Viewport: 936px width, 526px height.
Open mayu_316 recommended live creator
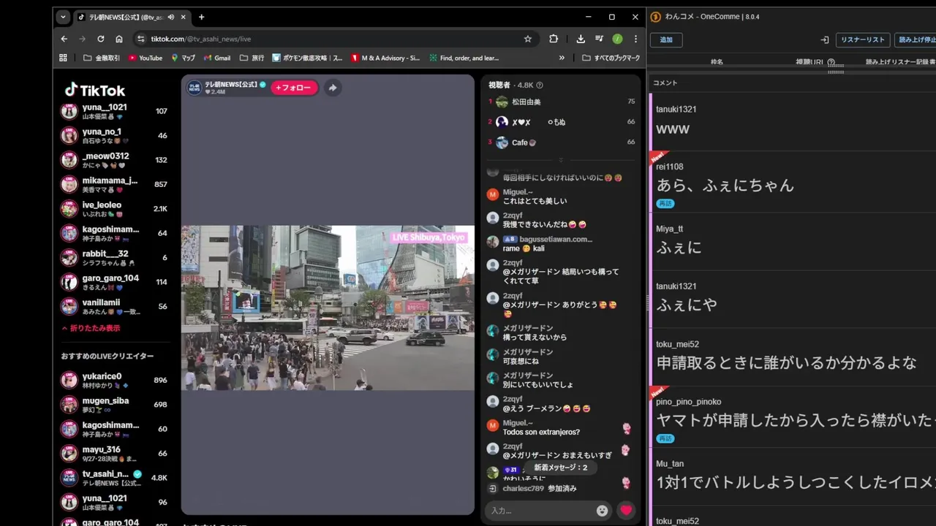(x=115, y=453)
